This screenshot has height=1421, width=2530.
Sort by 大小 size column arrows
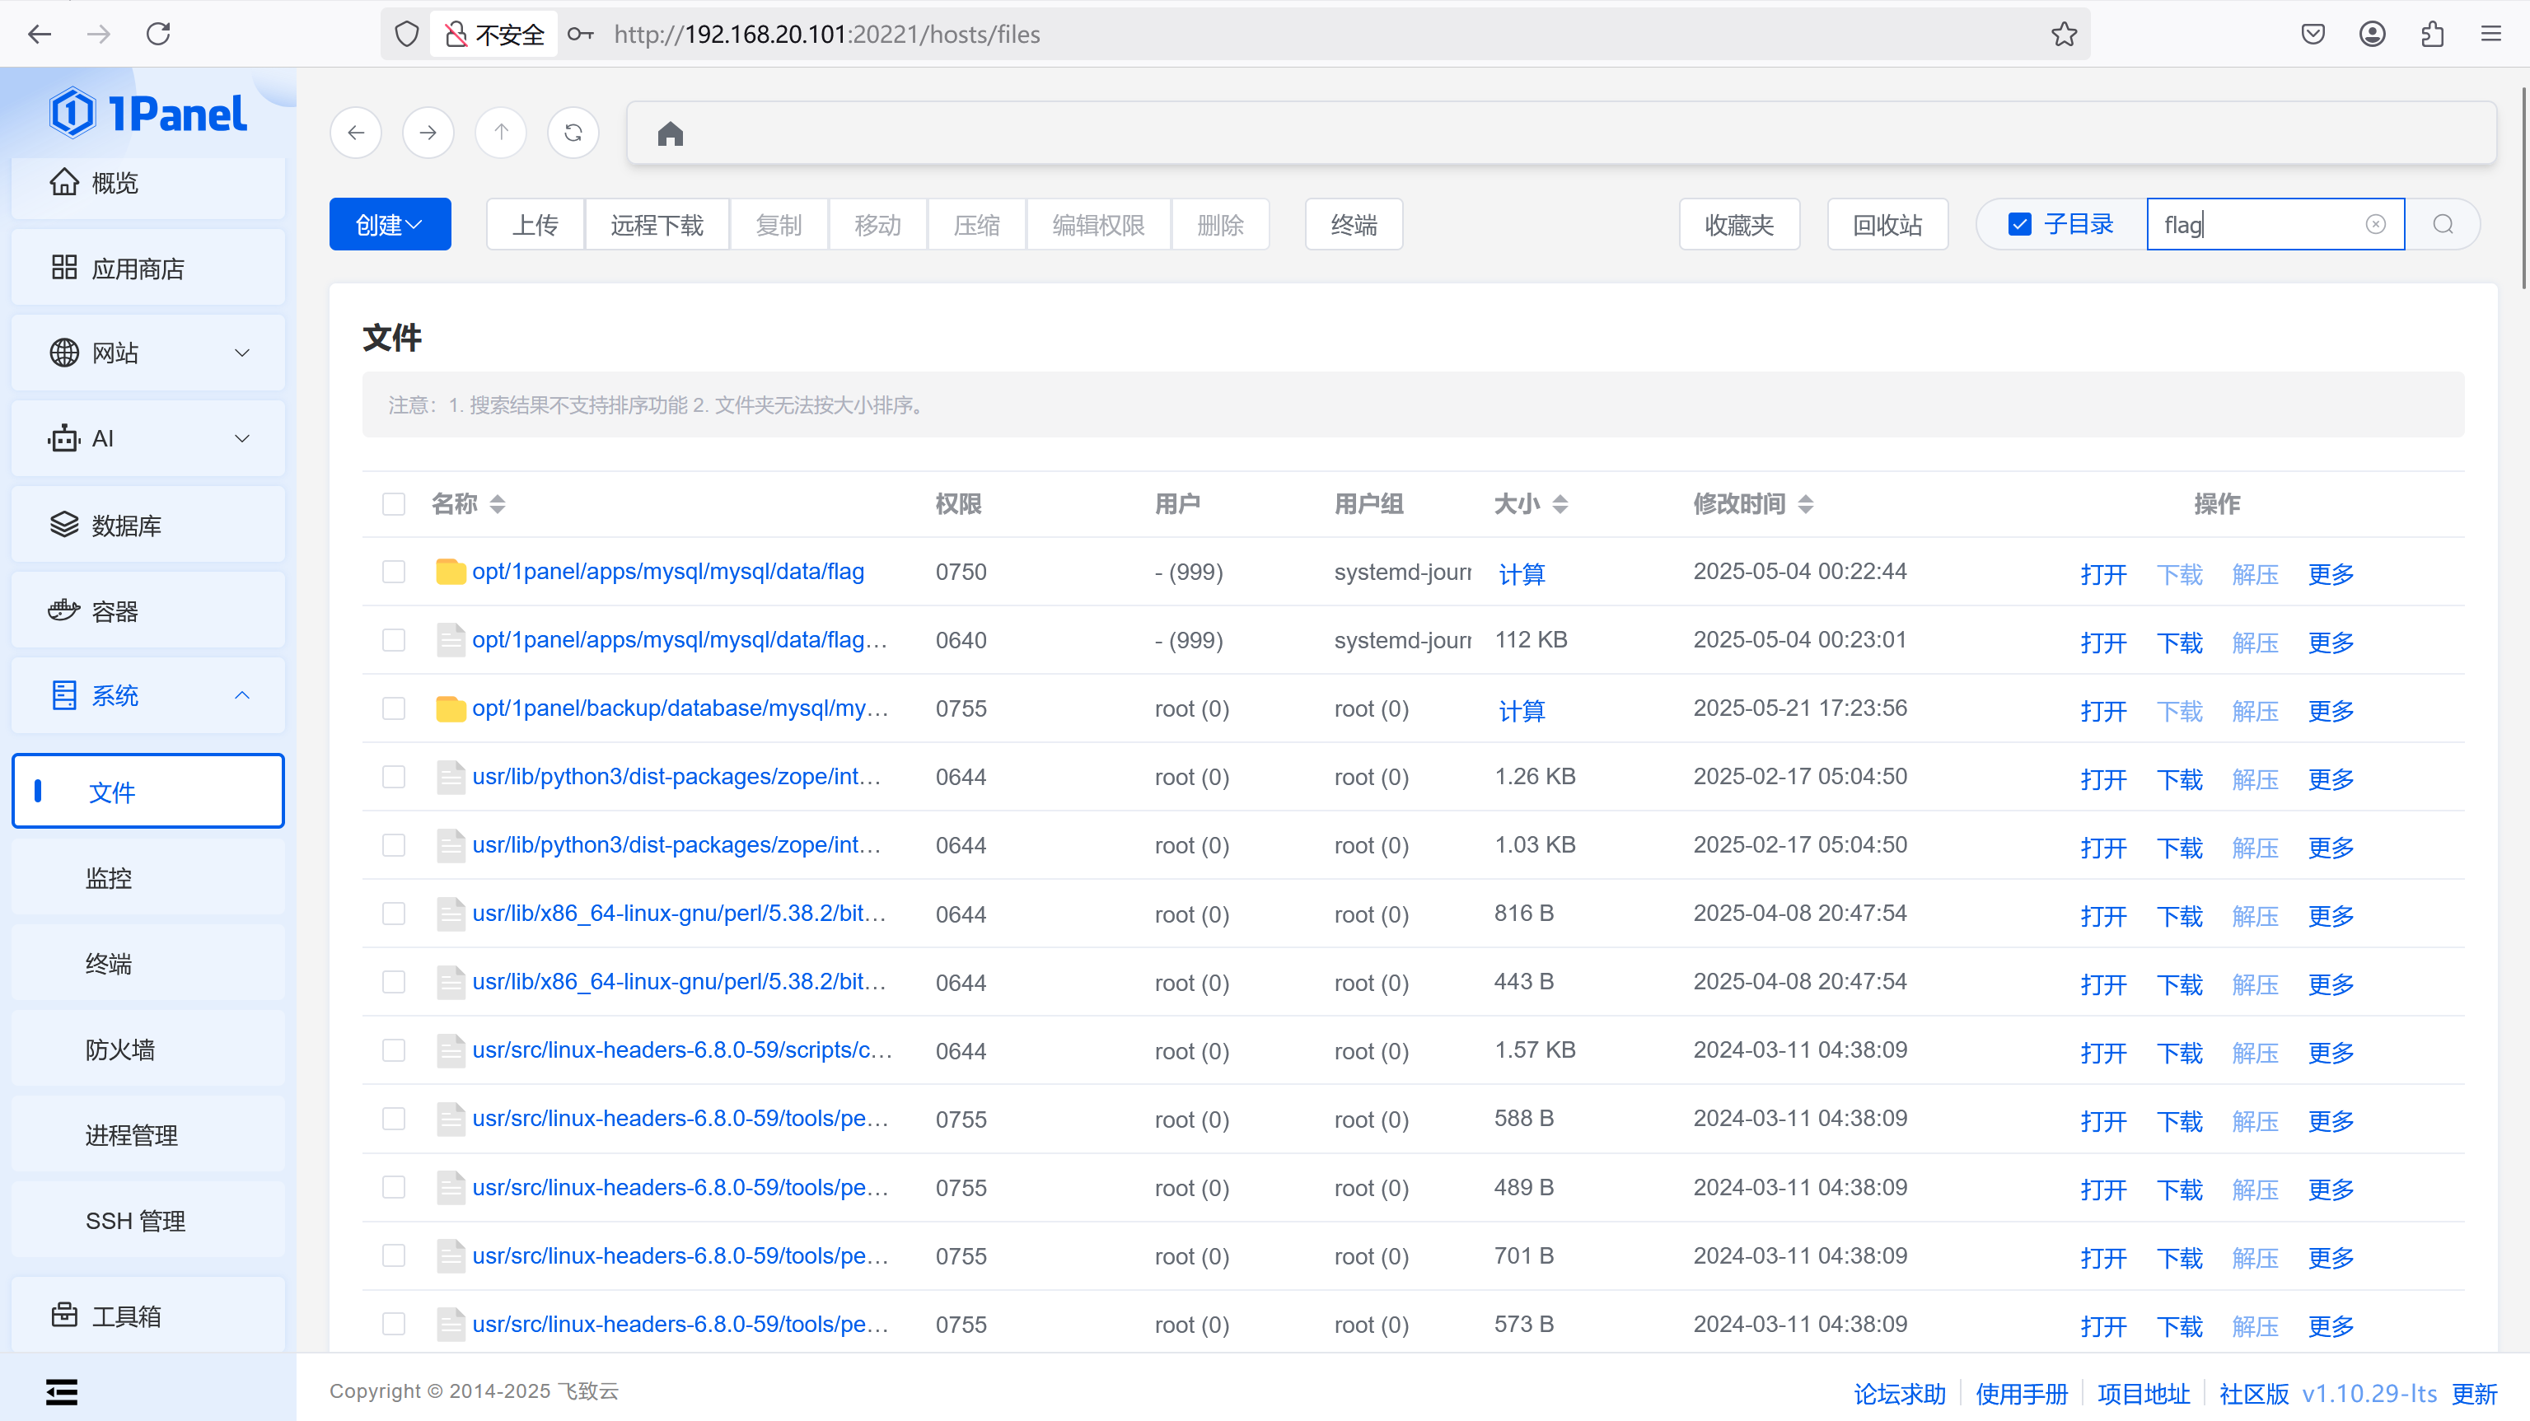(1560, 505)
